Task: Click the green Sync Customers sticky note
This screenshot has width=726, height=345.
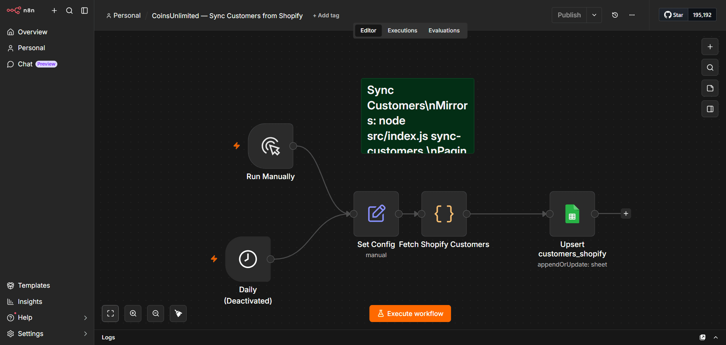Action: pyautogui.click(x=417, y=116)
